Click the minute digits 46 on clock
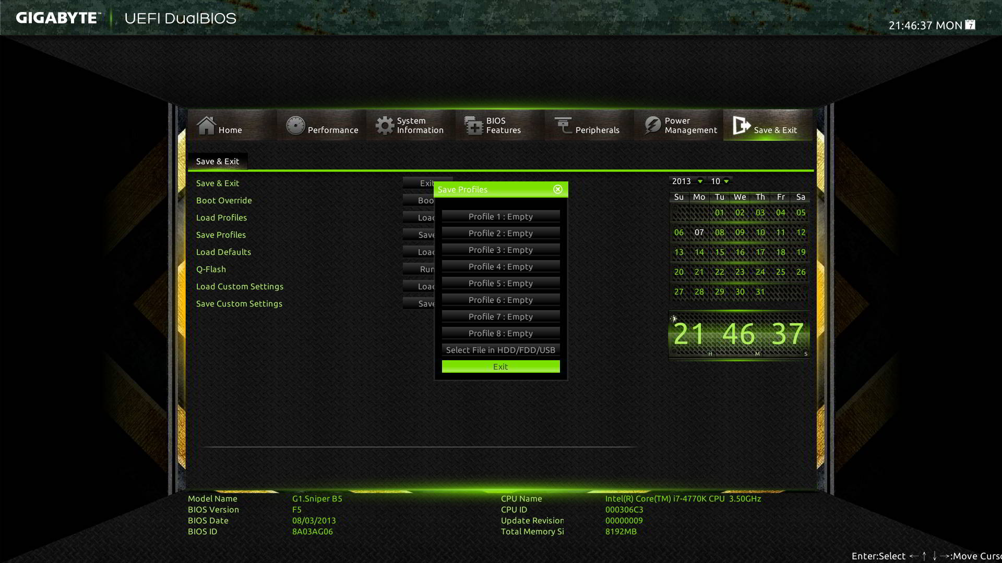 click(x=738, y=334)
